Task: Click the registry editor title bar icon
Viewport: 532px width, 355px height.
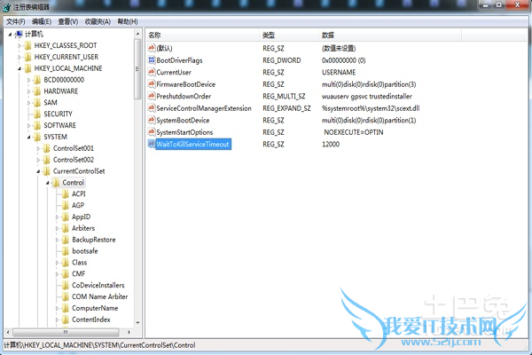Action: pos(7,7)
